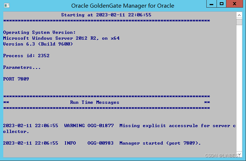Click the scrollbar up arrow
Viewport: 246px width, 161px height.
tap(239, 15)
